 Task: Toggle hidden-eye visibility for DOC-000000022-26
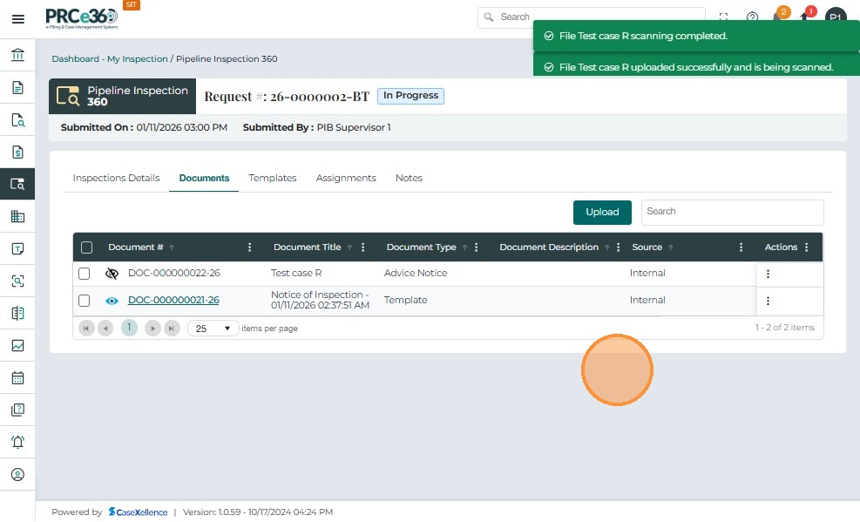click(x=112, y=273)
